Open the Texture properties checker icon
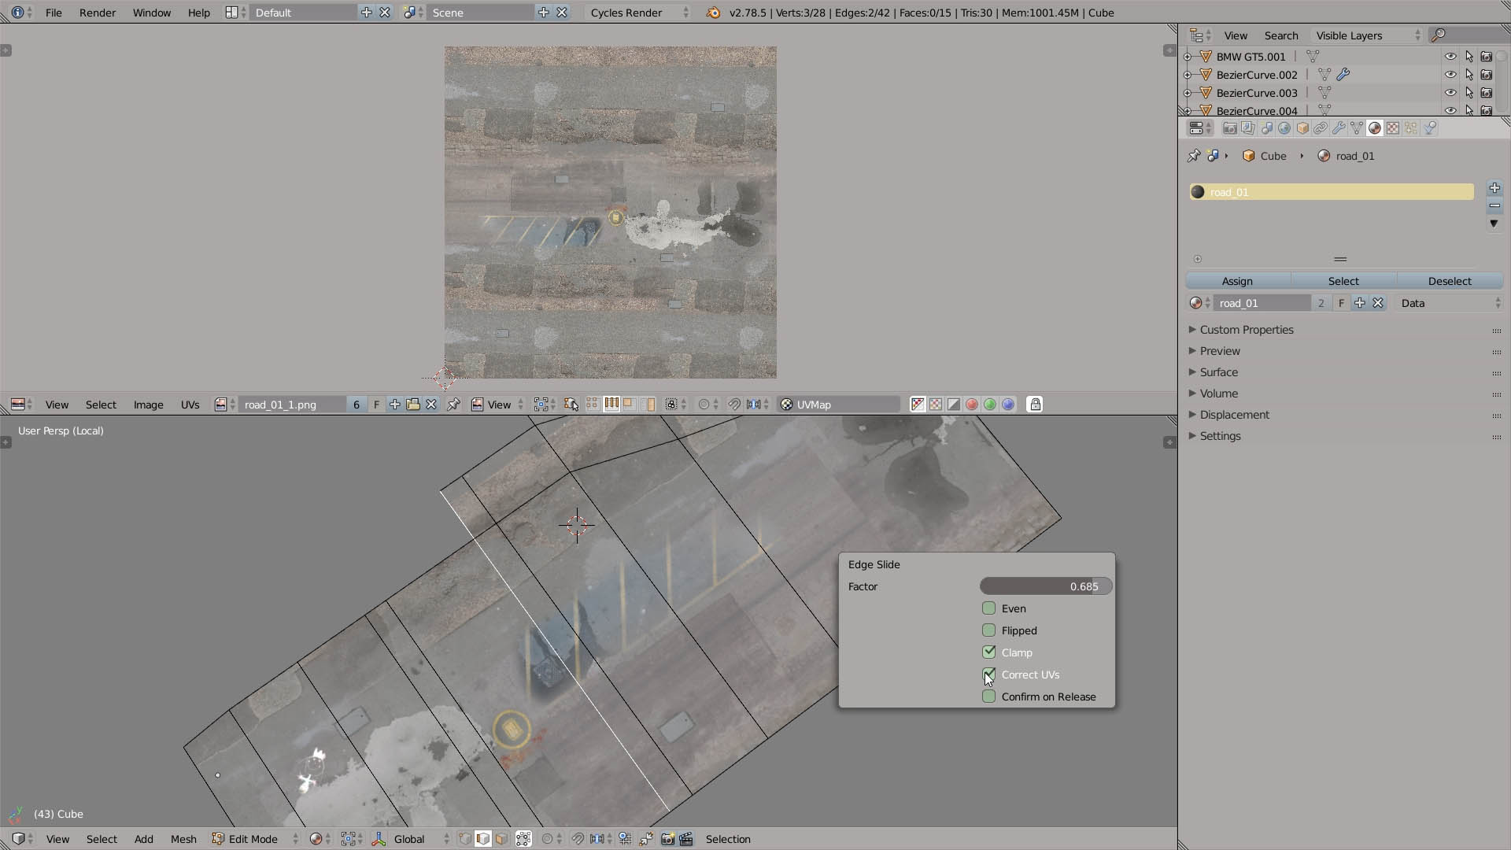 coord(1393,128)
